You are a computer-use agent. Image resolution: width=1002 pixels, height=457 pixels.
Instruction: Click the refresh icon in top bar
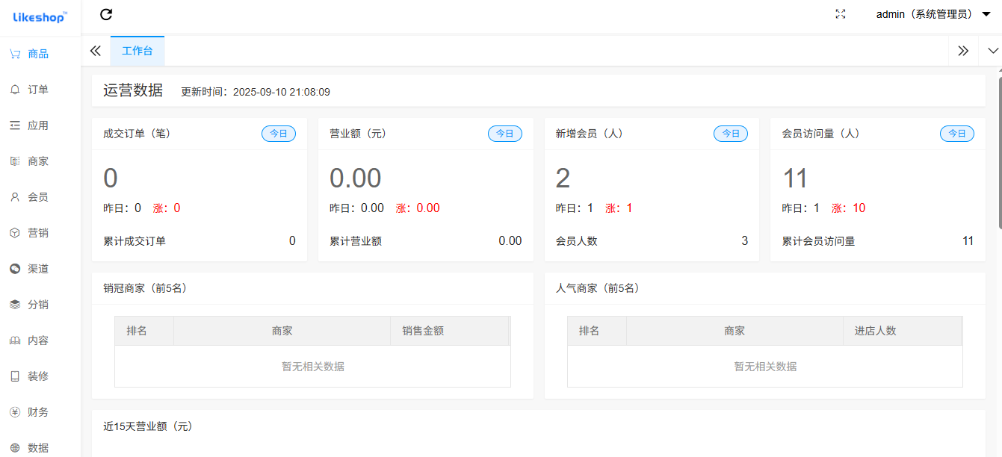coord(106,14)
